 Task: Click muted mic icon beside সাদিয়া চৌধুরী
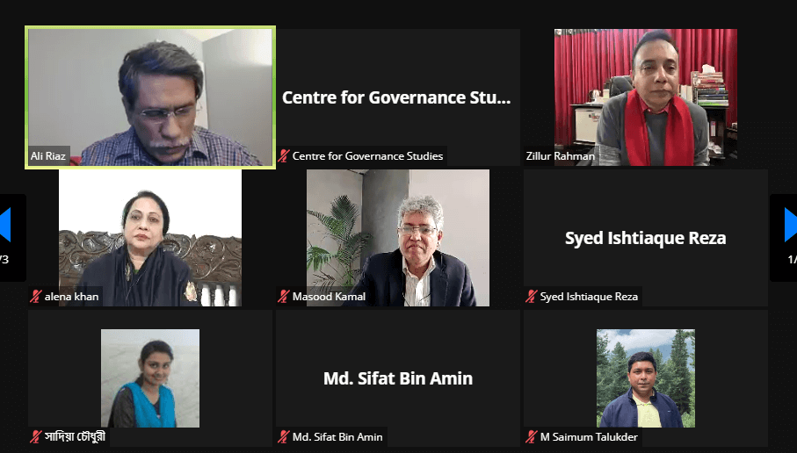pos(35,436)
